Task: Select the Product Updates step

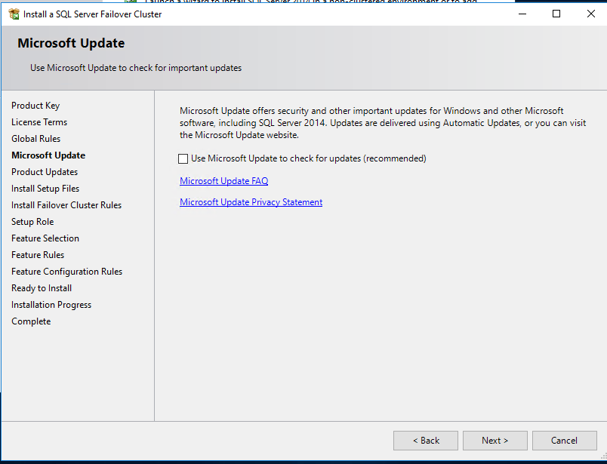Action: click(x=45, y=172)
